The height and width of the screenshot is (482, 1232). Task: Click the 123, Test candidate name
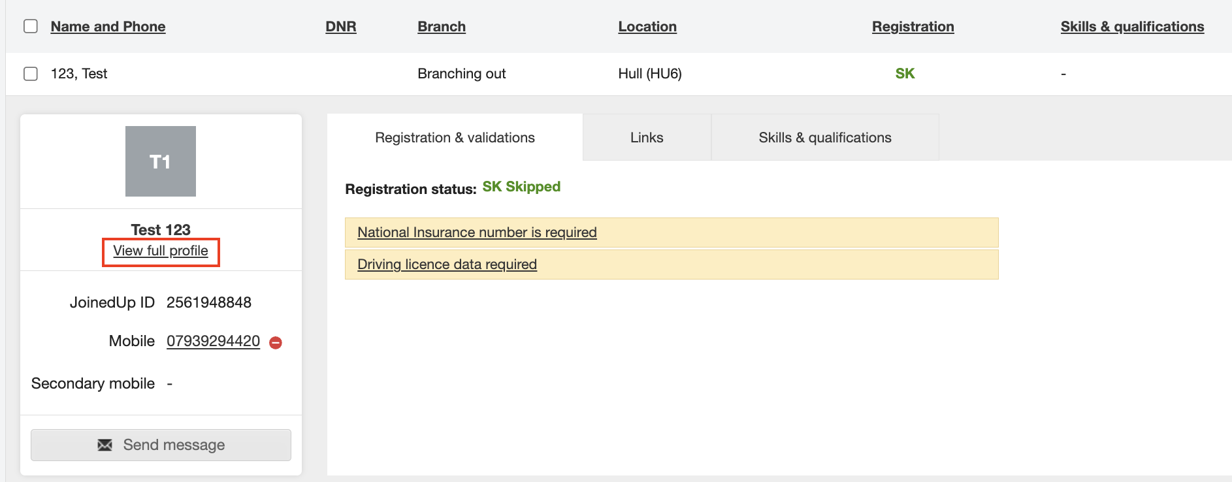pyautogui.click(x=79, y=74)
